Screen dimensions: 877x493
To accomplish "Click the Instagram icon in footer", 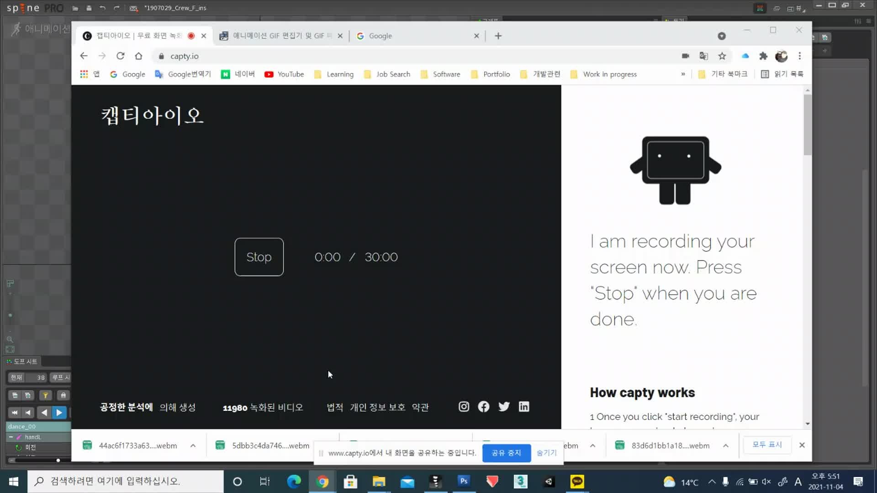I will tap(464, 407).
